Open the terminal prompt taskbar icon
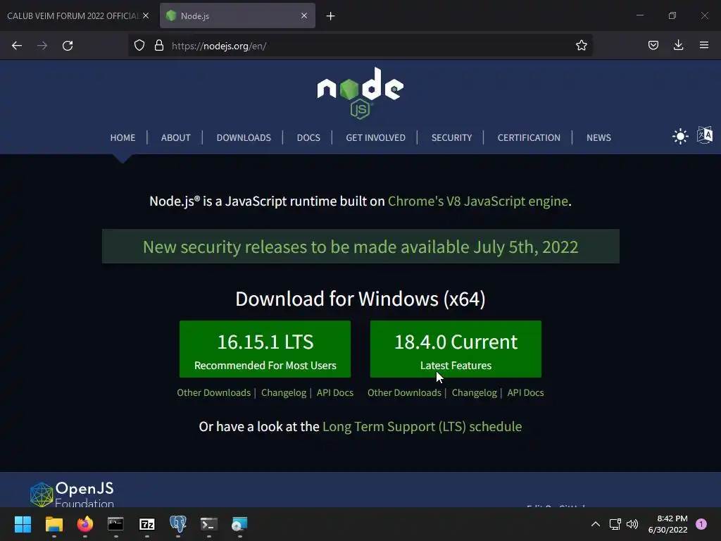 click(208, 524)
